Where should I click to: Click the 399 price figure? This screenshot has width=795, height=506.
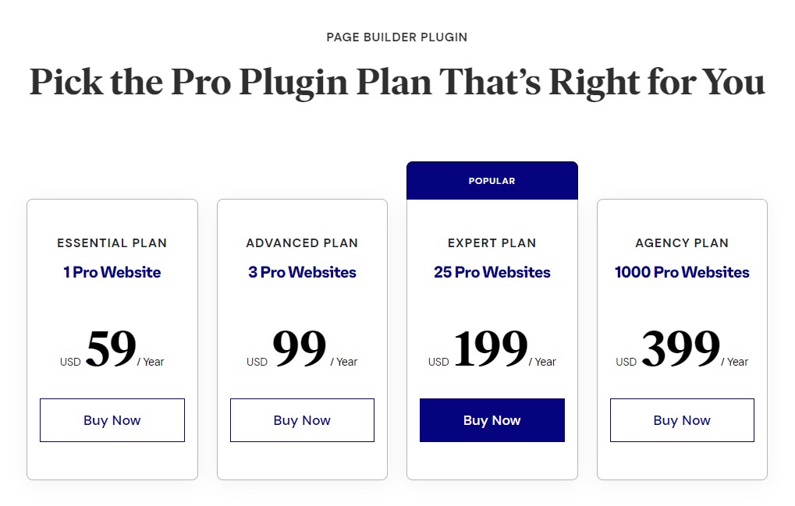point(680,348)
